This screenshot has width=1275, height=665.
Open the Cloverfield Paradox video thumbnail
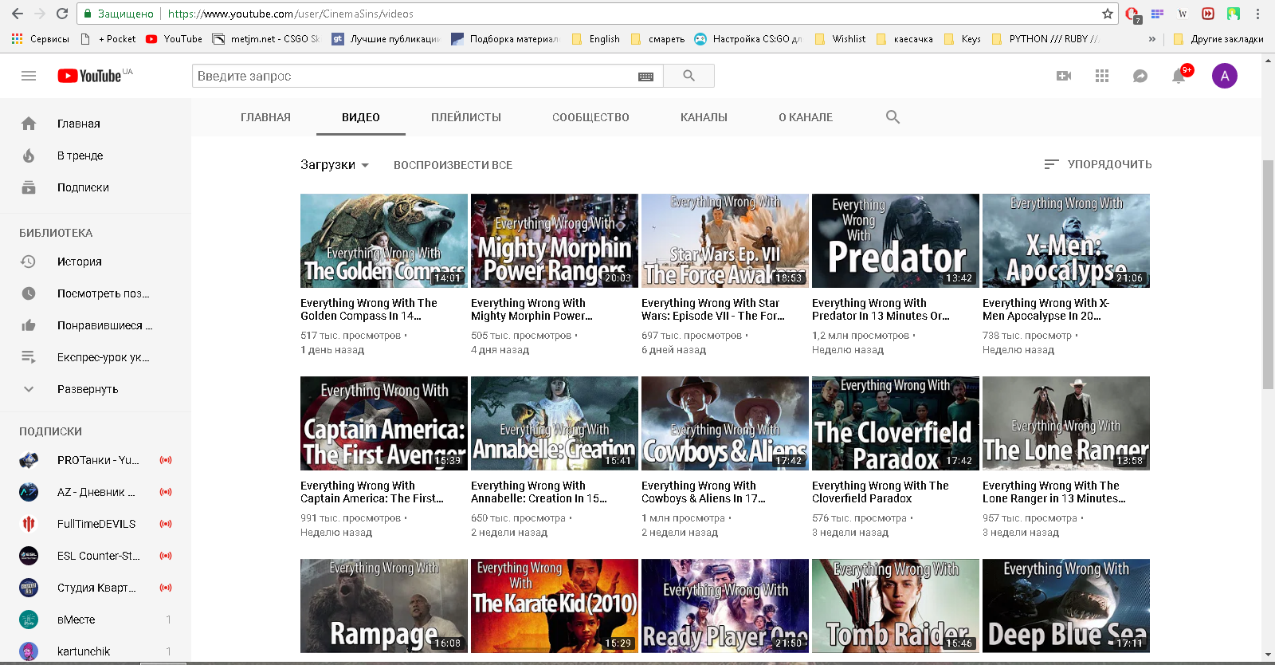[895, 423]
